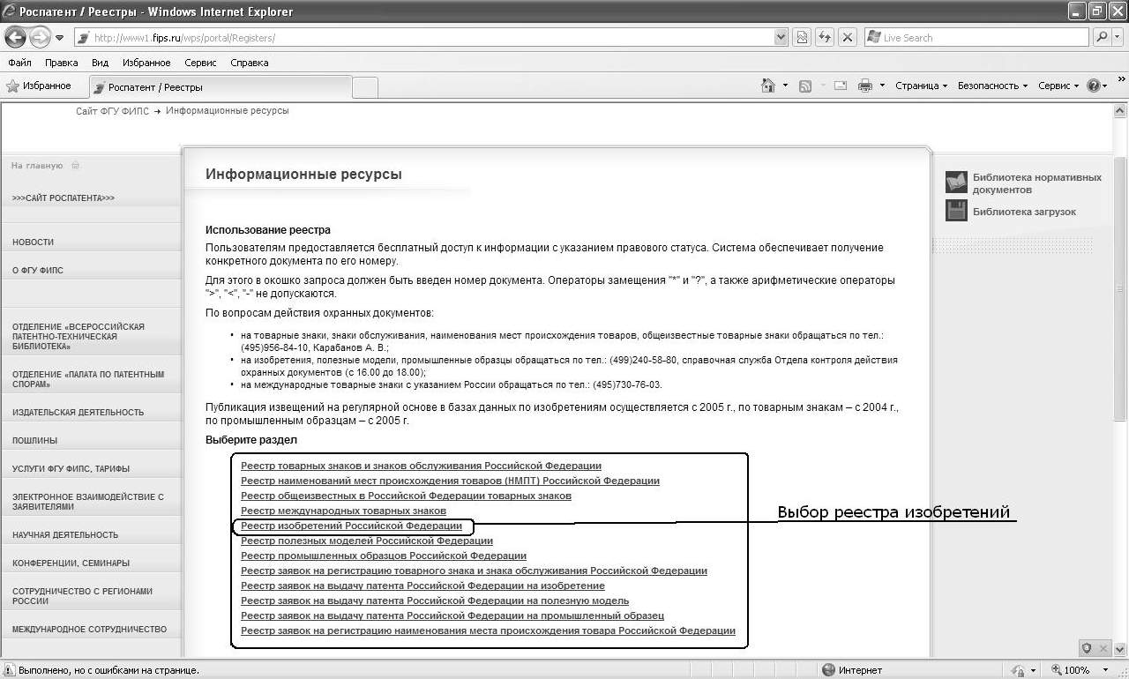Open Реестр товарных знаков и знаков обслуживания

click(421, 466)
